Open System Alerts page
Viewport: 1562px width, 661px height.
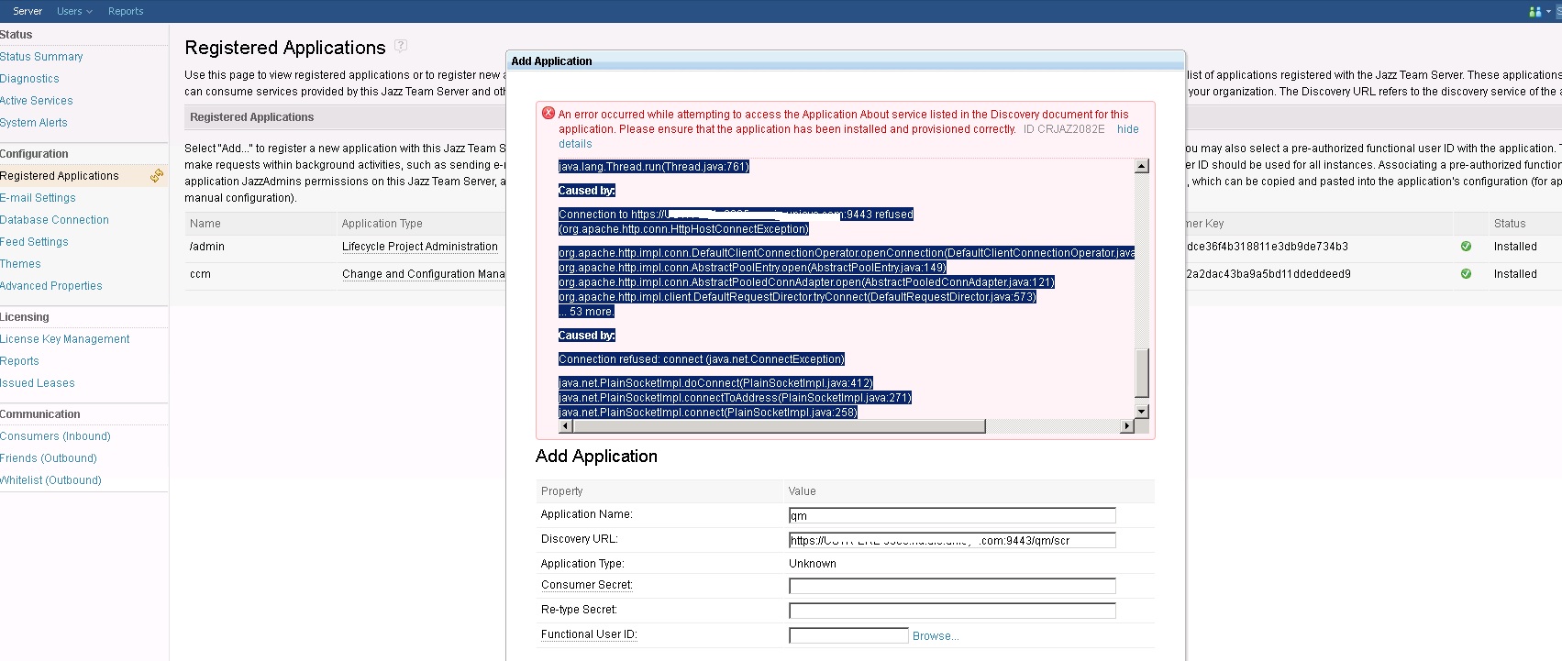point(34,123)
